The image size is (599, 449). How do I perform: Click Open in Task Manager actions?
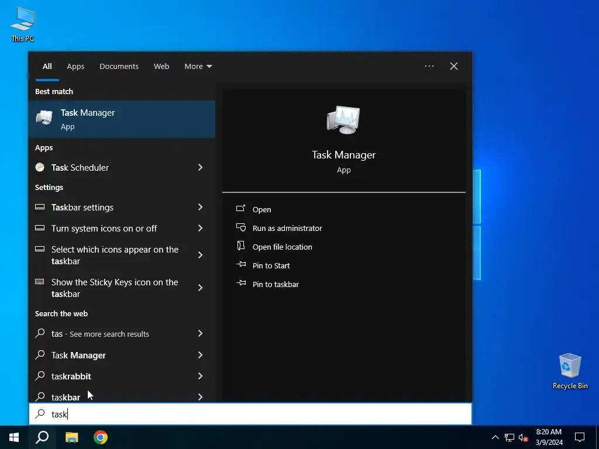point(261,210)
